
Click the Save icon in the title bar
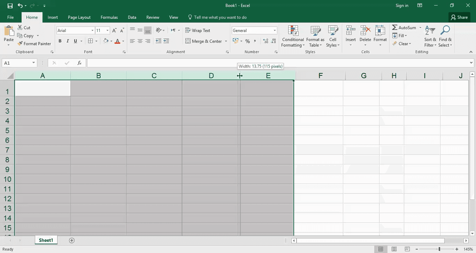10,6
